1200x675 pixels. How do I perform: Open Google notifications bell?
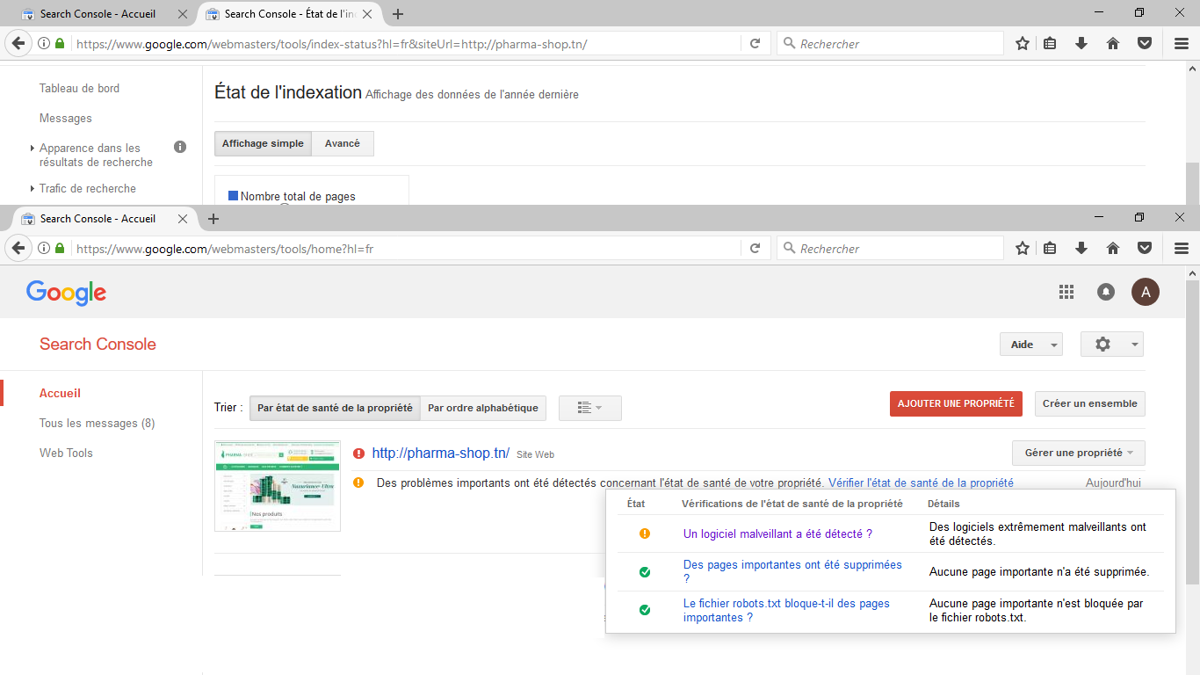1106,292
